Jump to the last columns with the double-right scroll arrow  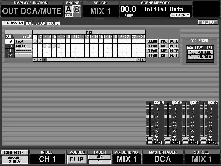tap(143, 60)
